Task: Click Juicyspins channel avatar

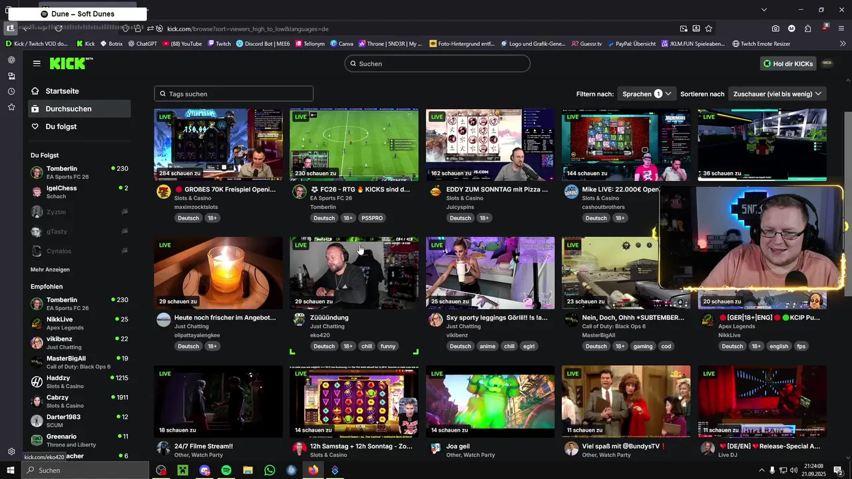Action: [435, 192]
